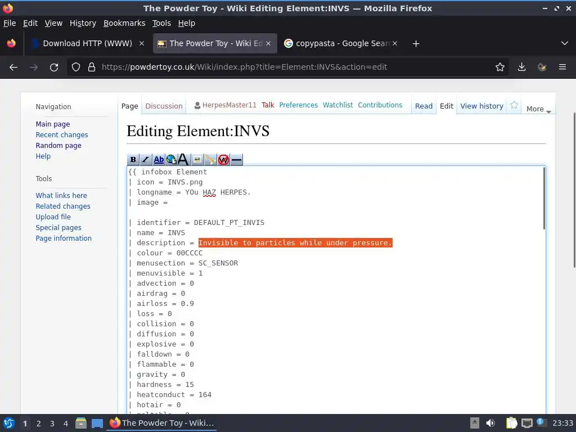Open volume control in system tray

point(490,423)
